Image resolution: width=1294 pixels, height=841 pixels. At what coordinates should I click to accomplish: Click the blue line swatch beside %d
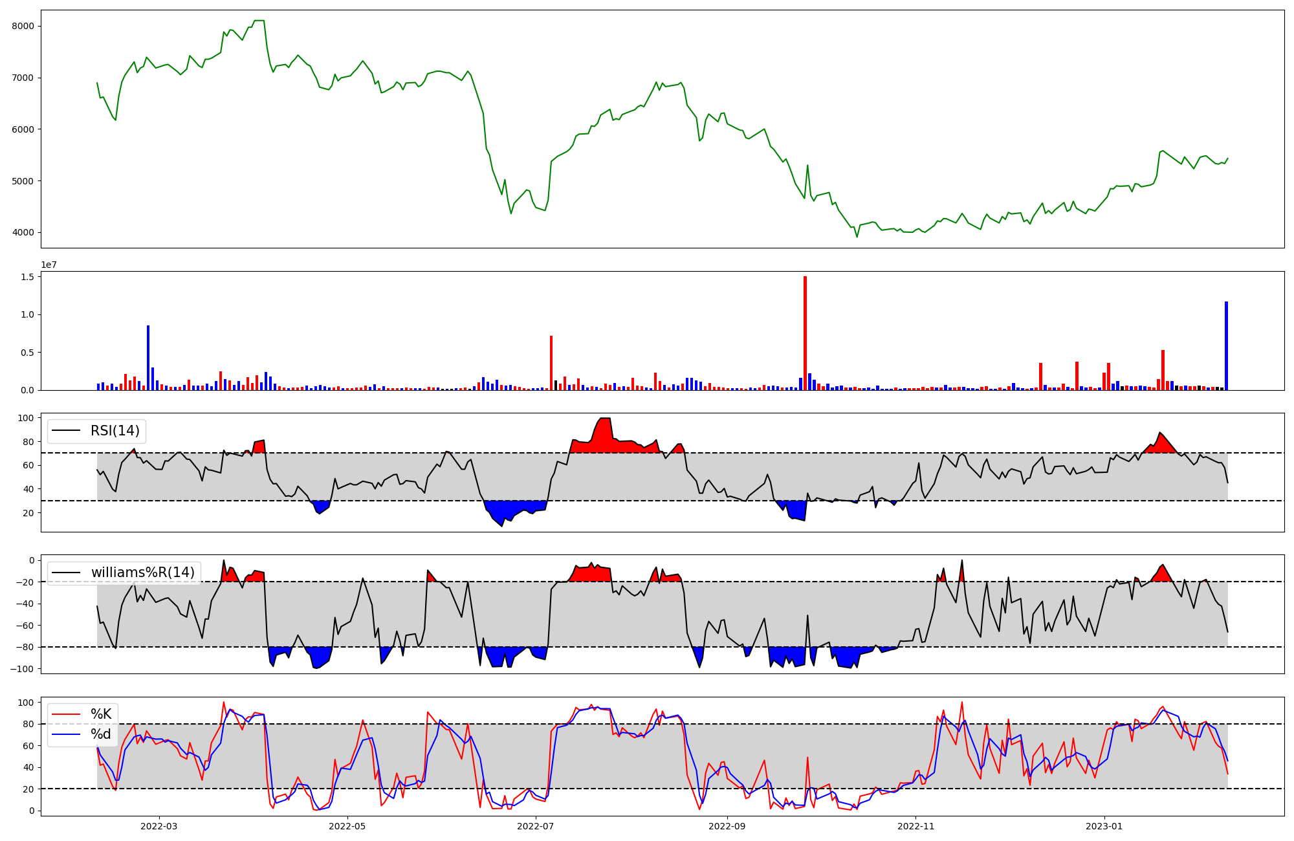pos(67,734)
